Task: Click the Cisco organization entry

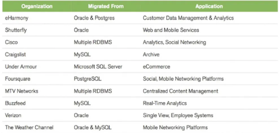Action: [11, 42]
